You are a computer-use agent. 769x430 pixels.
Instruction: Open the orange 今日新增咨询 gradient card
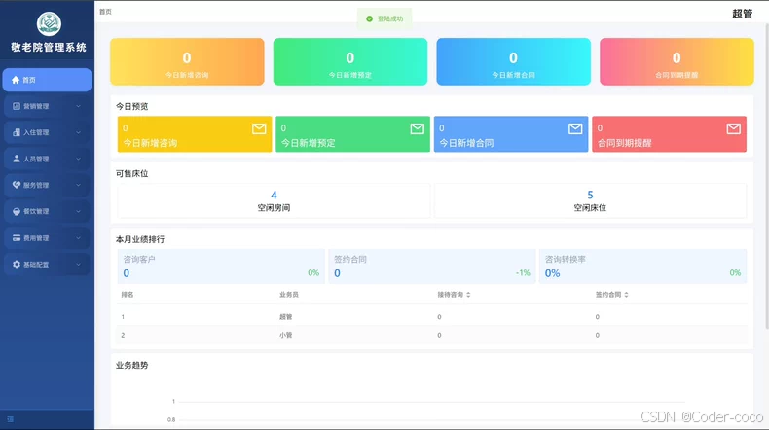[x=187, y=62]
